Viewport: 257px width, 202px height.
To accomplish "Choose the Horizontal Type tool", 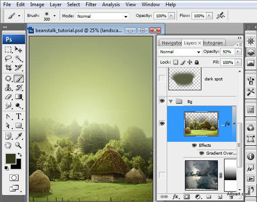I will pos(19,116).
